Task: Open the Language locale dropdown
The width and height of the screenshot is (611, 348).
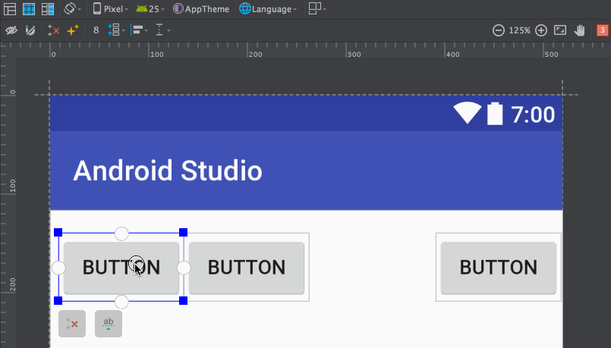Action: tap(268, 8)
